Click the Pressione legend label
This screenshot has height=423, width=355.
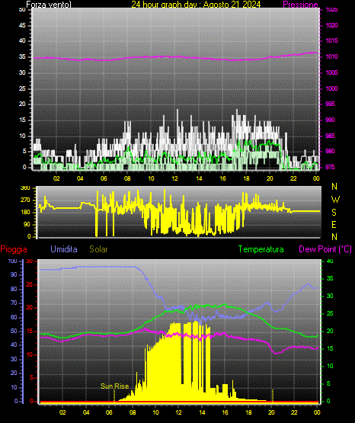(x=300, y=5)
